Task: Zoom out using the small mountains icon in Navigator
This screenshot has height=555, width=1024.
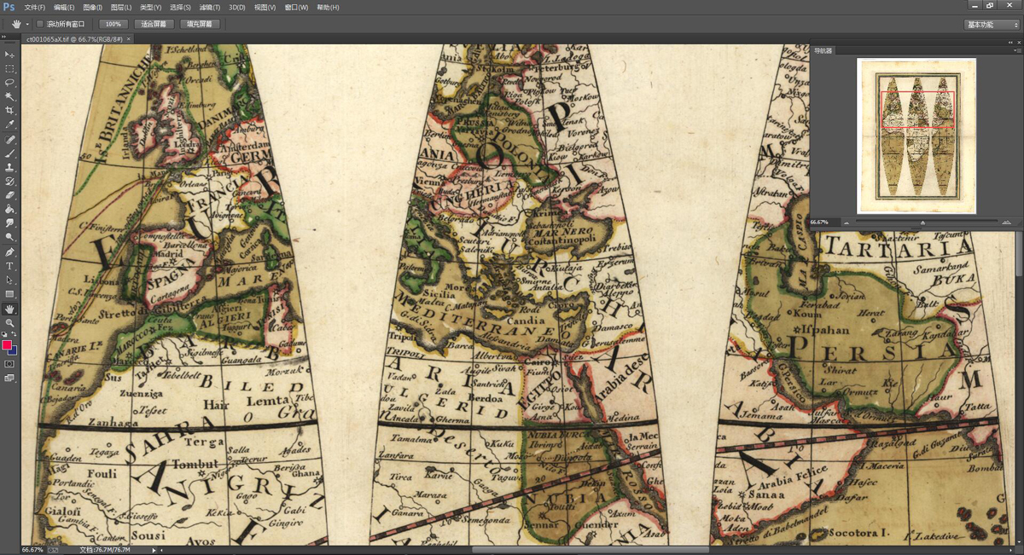Action: (x=846, y=223)
